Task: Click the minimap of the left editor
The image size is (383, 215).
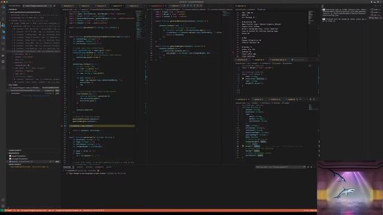Action: [139, 24]
